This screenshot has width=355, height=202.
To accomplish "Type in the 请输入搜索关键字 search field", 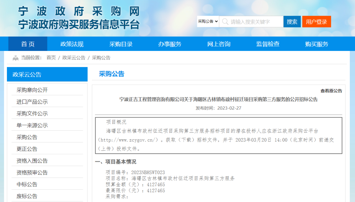I will click(x=255, y=22).
